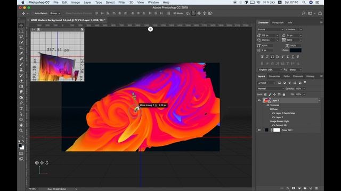
Task: Click the Change Screen Mode icon
Action: pos(21,159)
